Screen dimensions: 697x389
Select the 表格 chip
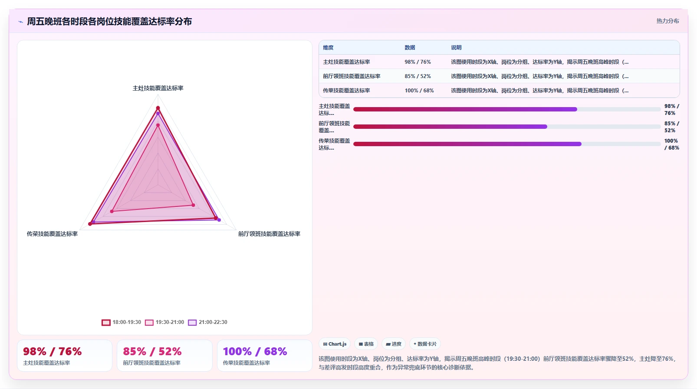(x=366, y=344)
